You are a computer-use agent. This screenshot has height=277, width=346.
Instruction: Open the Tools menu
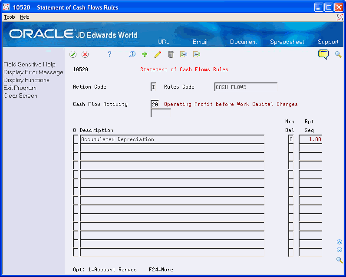pos(10,17)
